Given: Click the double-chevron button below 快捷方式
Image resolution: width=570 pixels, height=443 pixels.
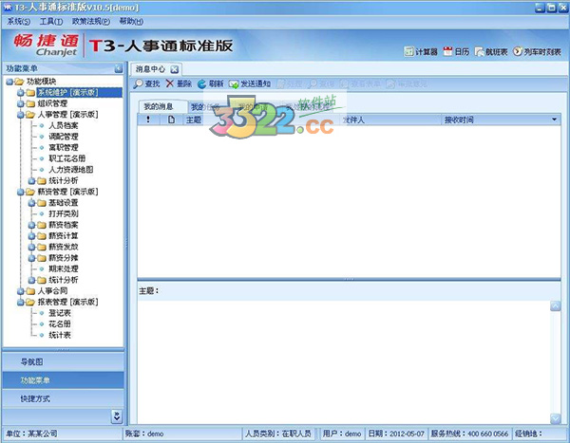Looking at the screenshot, I should tap(117, 416).
